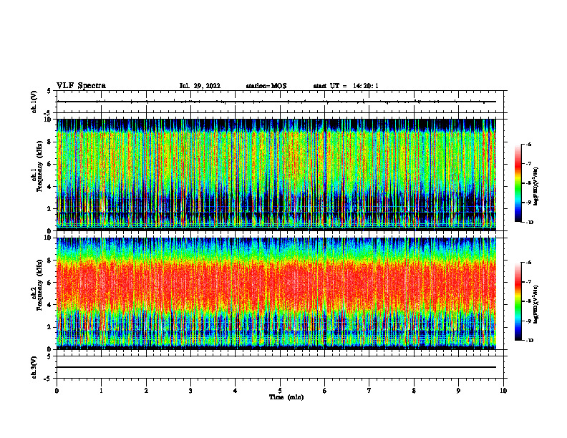This screenshot has width=567, height=438.
Task: Click the "2" kHz tick of ch.1 spectrogram
Action: point(49,209)
